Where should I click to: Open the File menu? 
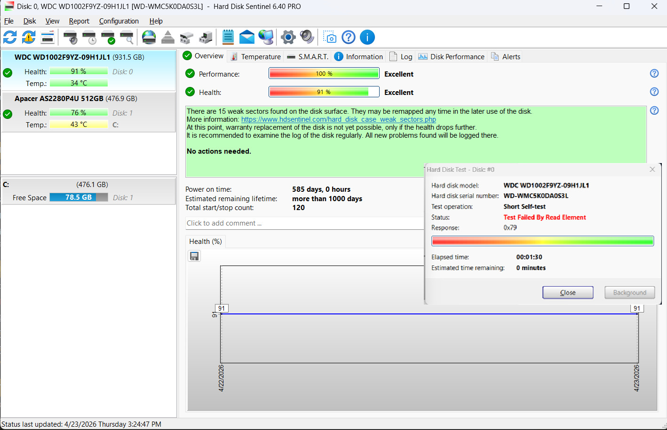click(9, 21)
